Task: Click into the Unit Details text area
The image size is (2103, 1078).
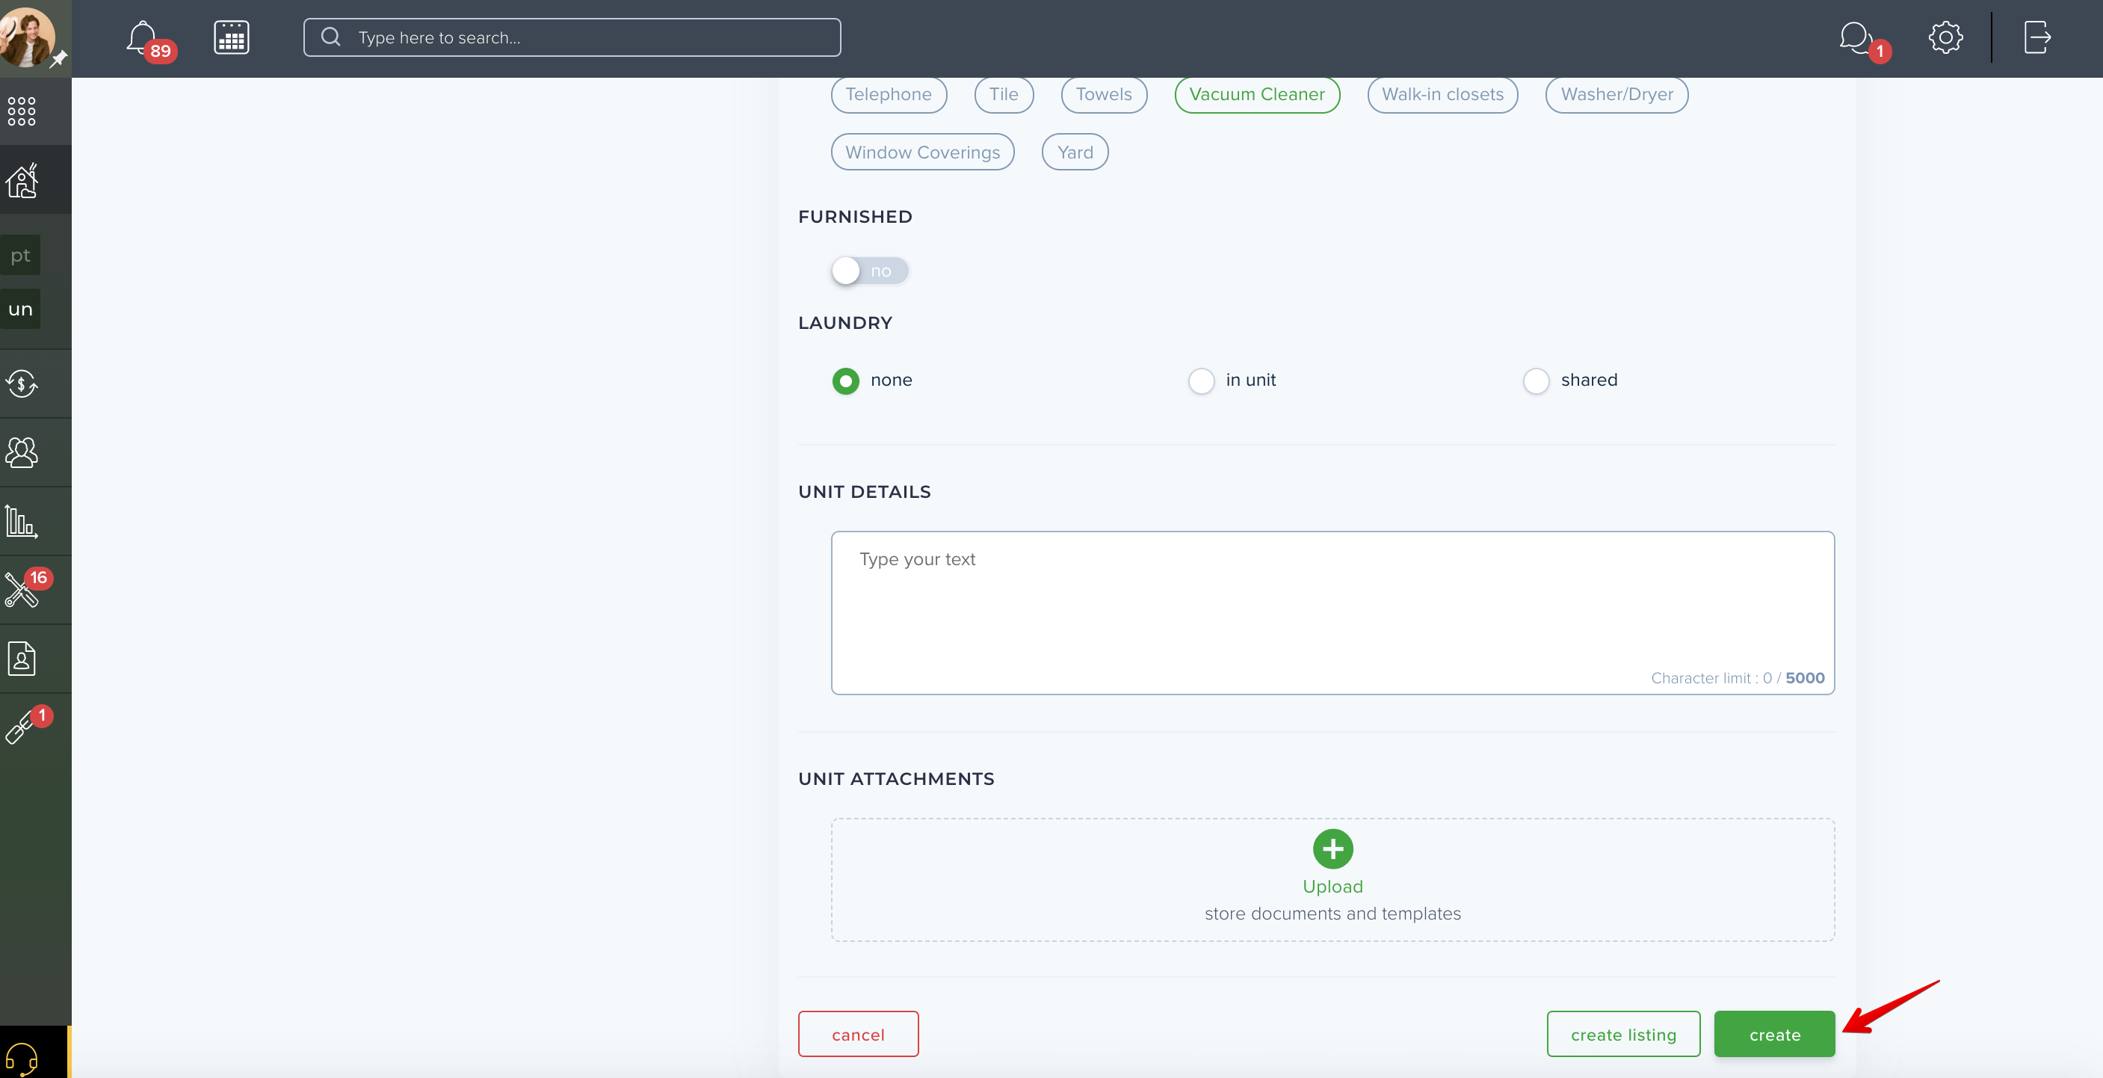Action: coord(1332,613)
